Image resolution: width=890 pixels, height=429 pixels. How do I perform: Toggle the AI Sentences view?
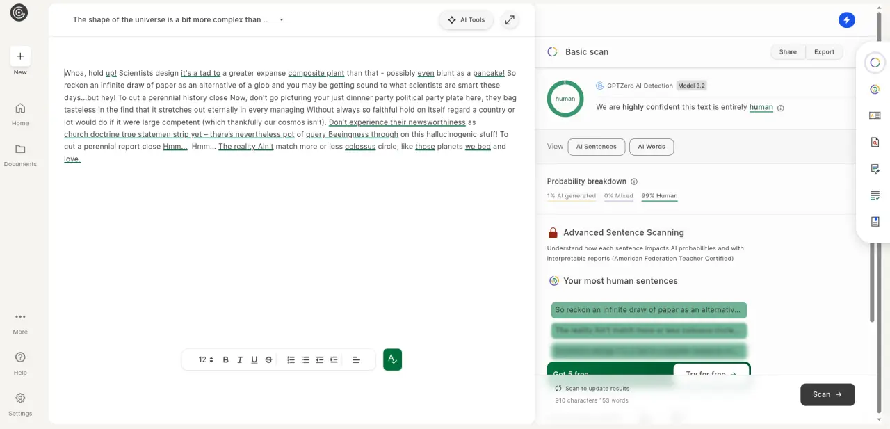tap(596, 147)
